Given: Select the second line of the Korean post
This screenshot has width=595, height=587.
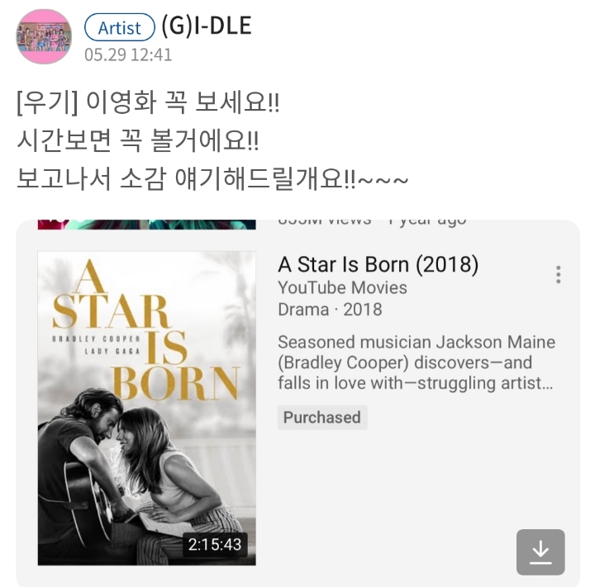Looking at the screenshot, I should coord(138,140).
